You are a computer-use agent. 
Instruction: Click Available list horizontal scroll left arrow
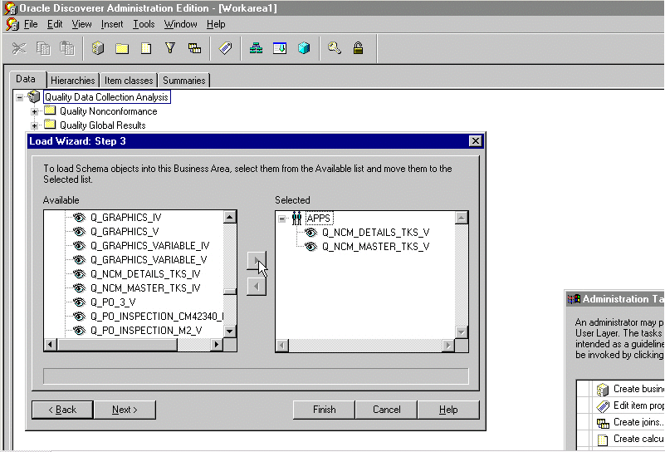[x=51, y=344]
